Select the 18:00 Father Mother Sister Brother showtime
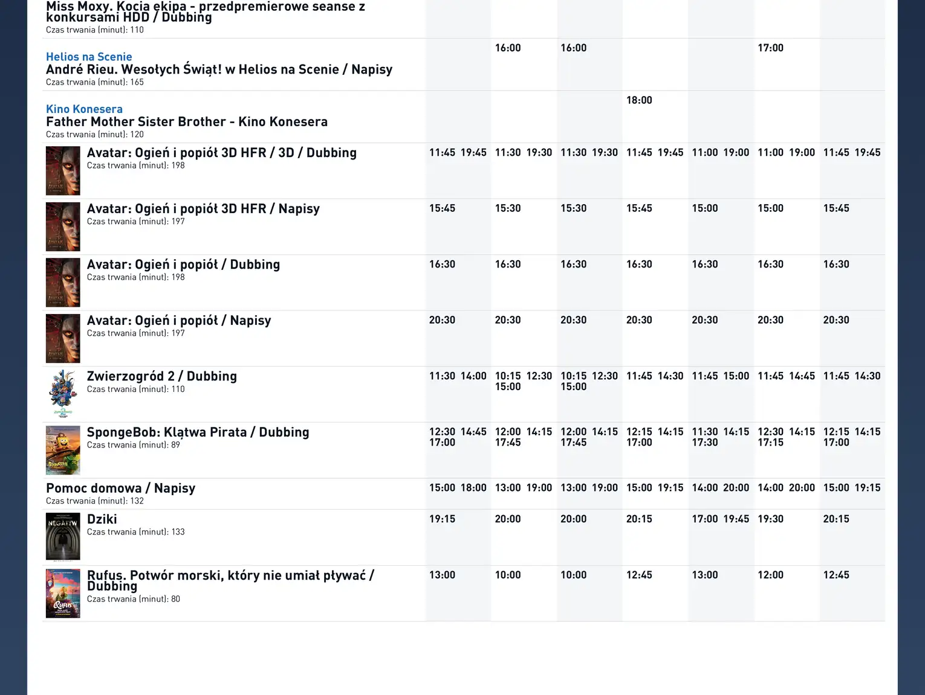Screen dimensions: 925x695 [x=639, y=100]
